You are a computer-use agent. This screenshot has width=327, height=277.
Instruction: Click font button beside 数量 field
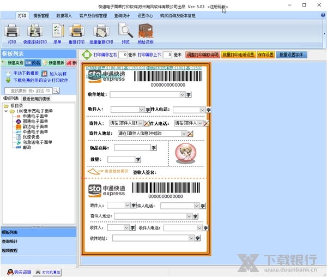138,160
